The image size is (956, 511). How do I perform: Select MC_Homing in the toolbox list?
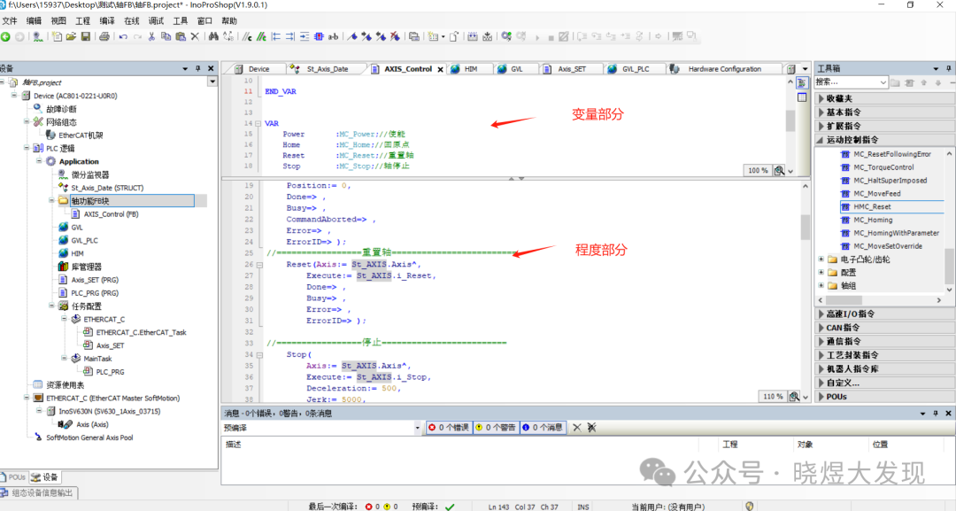[873, 220]
